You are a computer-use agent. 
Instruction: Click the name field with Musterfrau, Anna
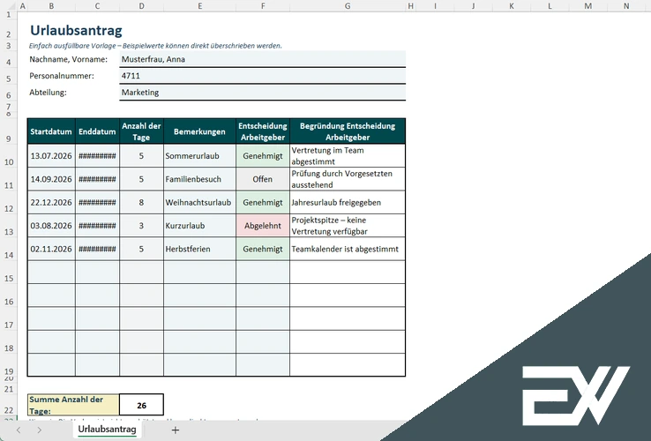tap(262, 59)
